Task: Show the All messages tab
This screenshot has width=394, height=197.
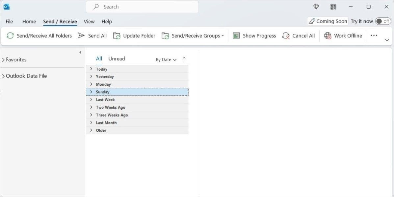Action: click(99, 59)
